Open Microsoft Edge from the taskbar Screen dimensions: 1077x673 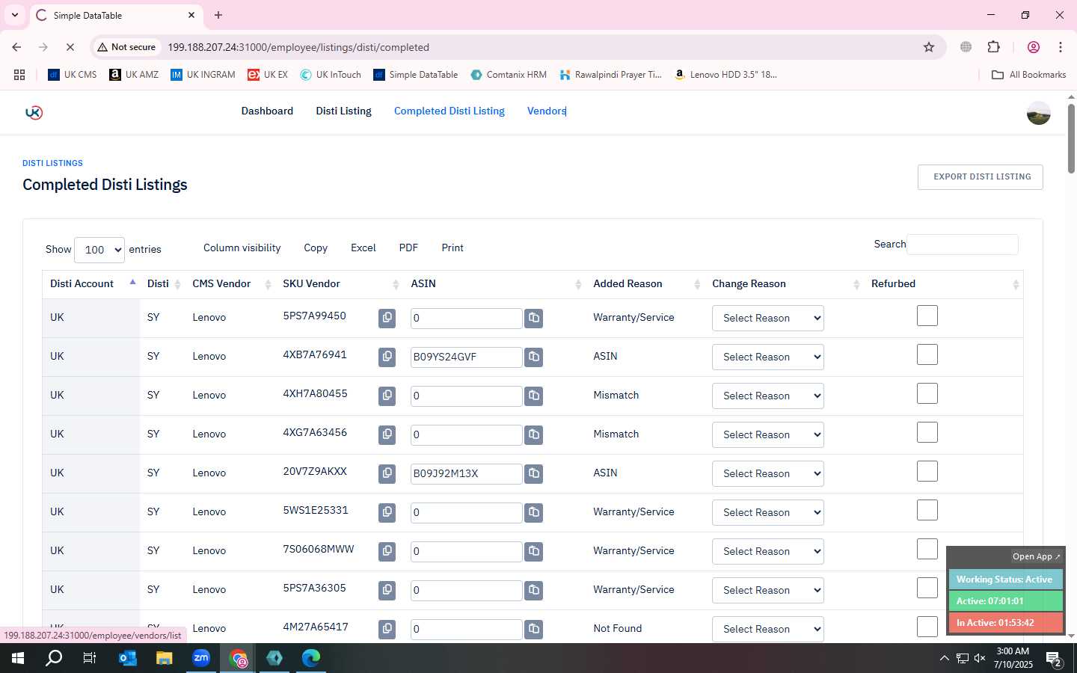tap(311, 658)
